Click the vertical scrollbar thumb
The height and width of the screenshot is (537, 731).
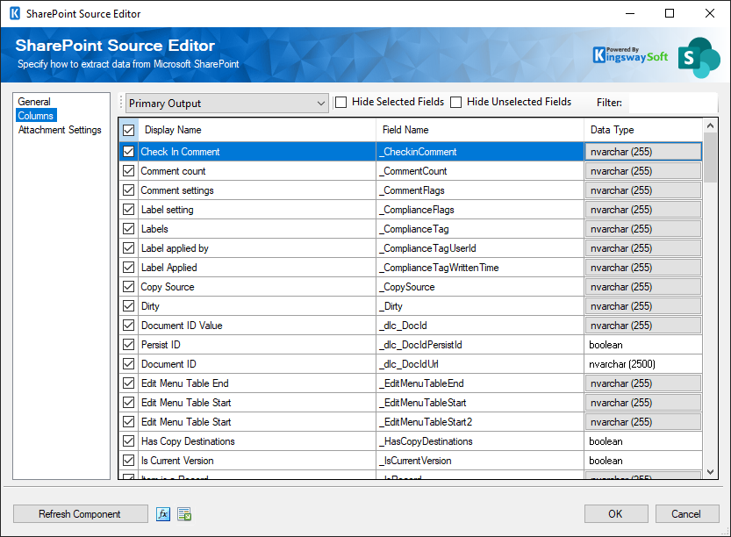point(710,158)
